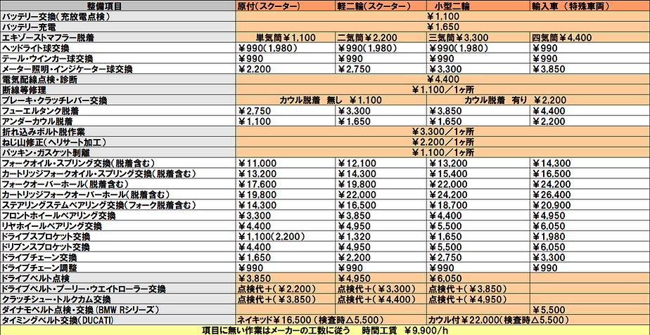Click ¥2,750 in メーター照明 row
Screen dimensions: 650x335
(x=381, y=69)
